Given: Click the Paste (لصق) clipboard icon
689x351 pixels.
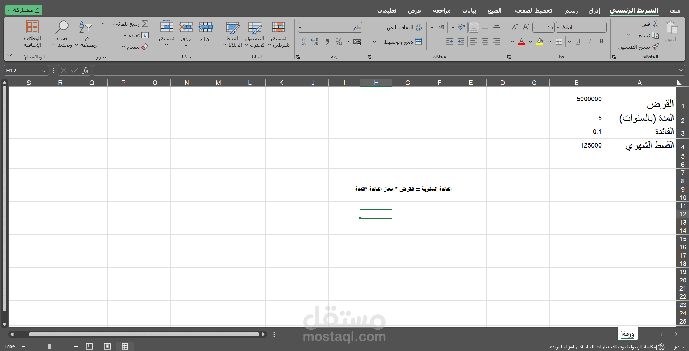Looking at the screenshot, I should [x=671, y=28].
